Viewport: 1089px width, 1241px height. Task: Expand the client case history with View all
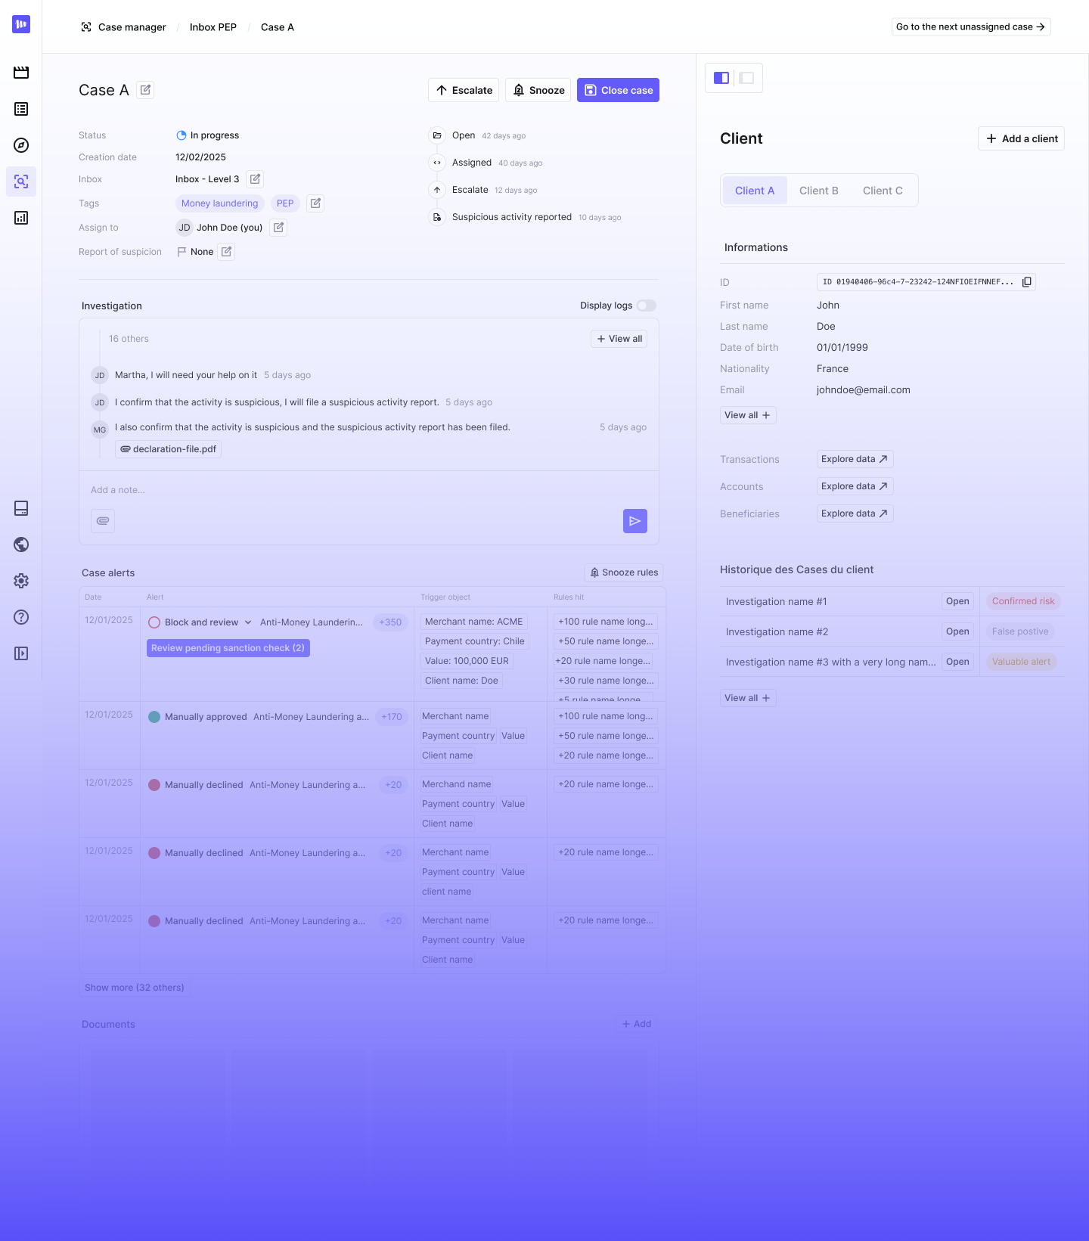click(x=748, y=698)
